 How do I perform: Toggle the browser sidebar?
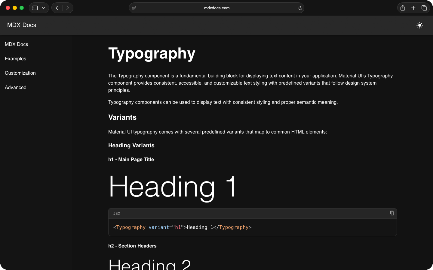click(x=35, y=8)
